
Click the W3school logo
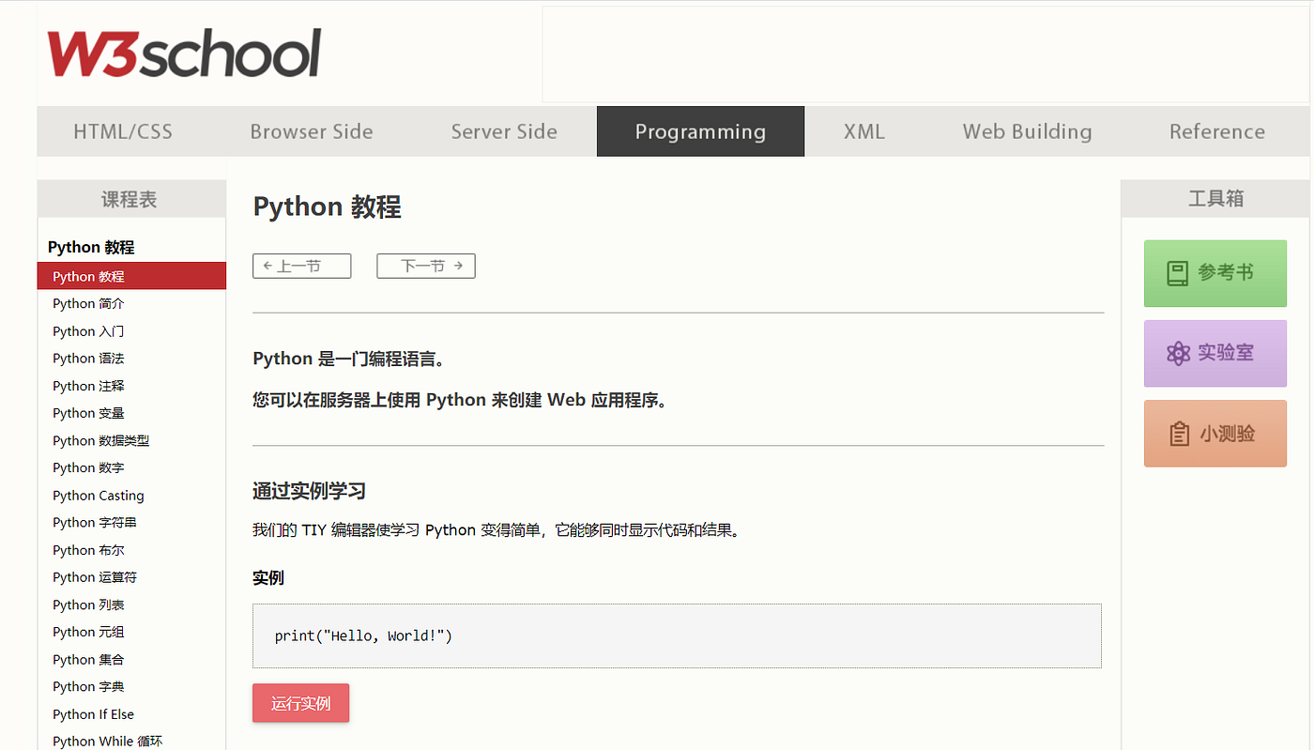183,54
